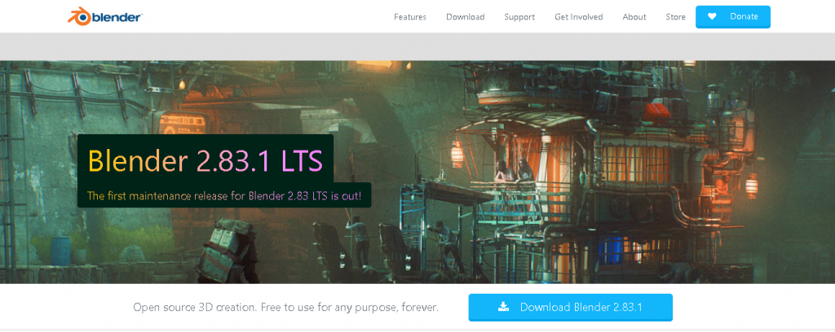This screenshot has width=835, height=332.
Task: Click the heart icon on Donate button
Action: [712, 16]
